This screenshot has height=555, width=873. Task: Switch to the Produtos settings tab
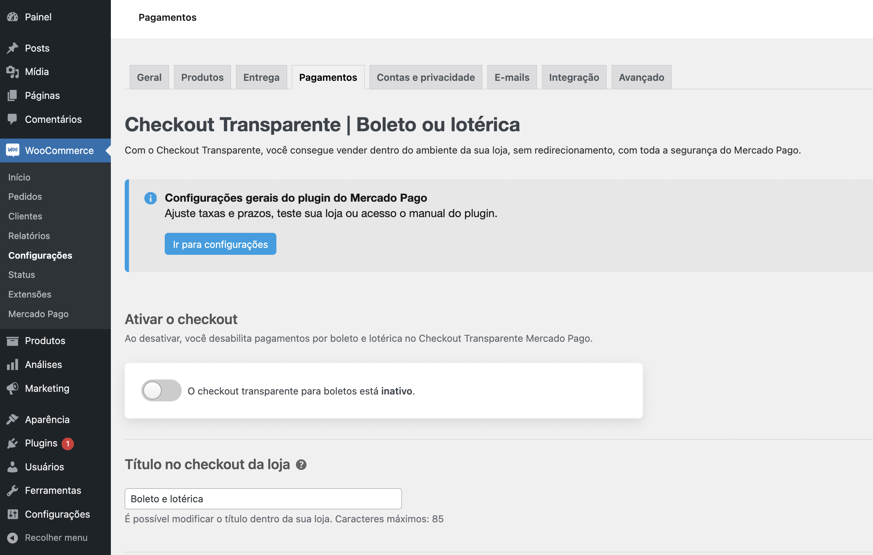point(202,77)
